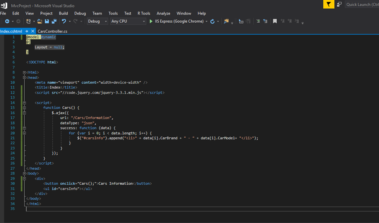
Task: Click the Browser Refresh icon
Action: pos(212,21)
